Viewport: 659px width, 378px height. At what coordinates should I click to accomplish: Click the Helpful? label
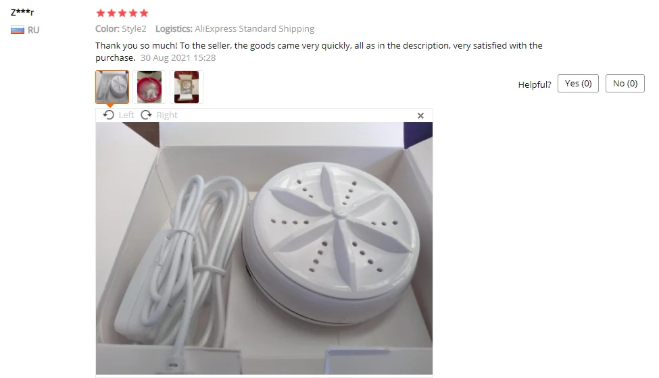pos(534,85)
